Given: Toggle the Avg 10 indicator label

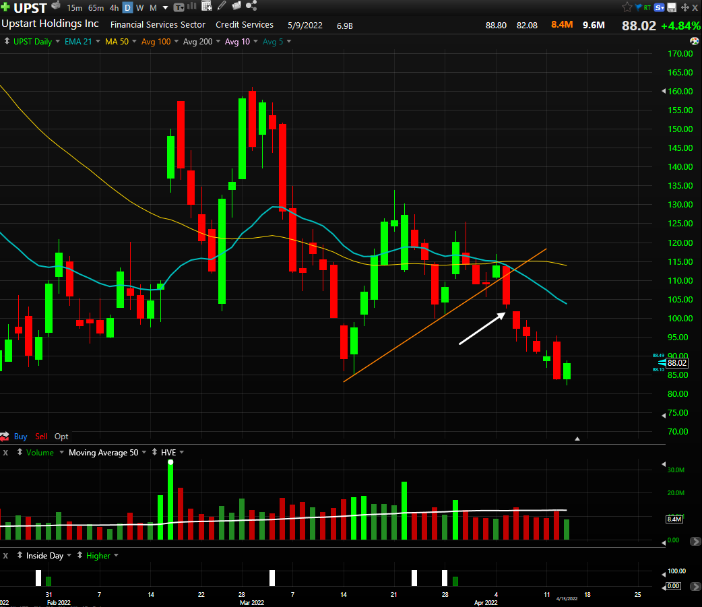Looking at the screenshot, I should click(x=237, y=42).
